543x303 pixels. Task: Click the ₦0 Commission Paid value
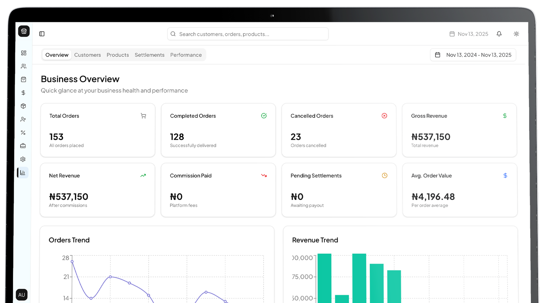[176, 197]
